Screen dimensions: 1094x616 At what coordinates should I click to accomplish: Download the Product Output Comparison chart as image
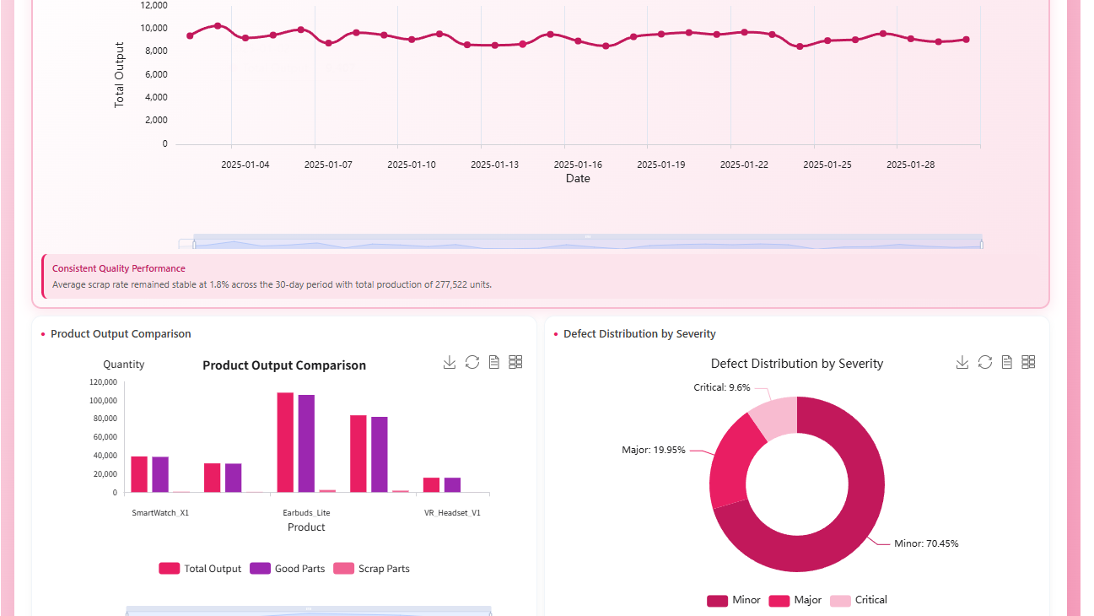point(450,362)
